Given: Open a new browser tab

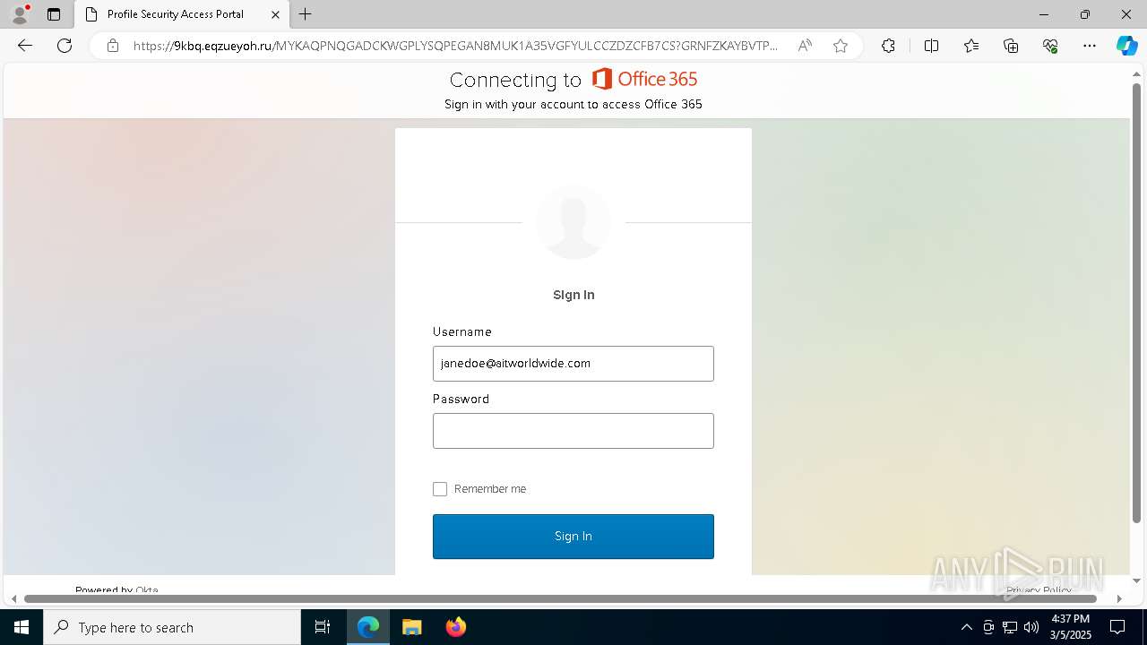Looking at the screenshot, I should point(306,14).
